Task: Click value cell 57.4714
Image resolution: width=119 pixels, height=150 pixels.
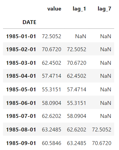Action: pos(52,76)
